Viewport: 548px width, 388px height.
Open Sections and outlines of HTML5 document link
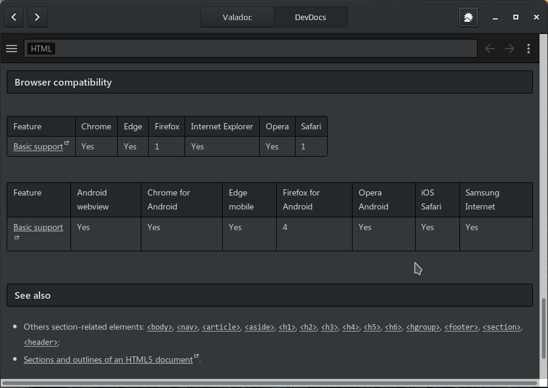[109, 359]
